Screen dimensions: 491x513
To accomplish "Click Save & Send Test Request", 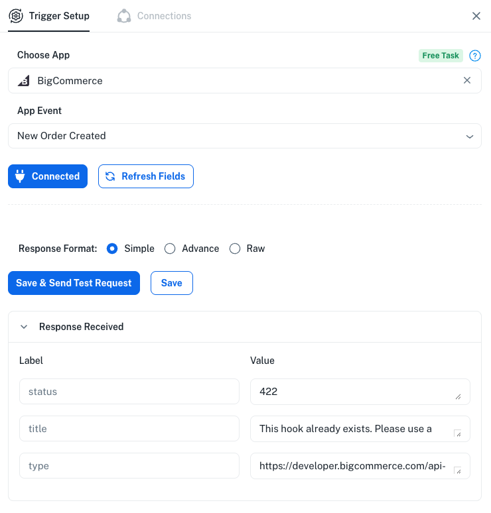I will point(74,283).
